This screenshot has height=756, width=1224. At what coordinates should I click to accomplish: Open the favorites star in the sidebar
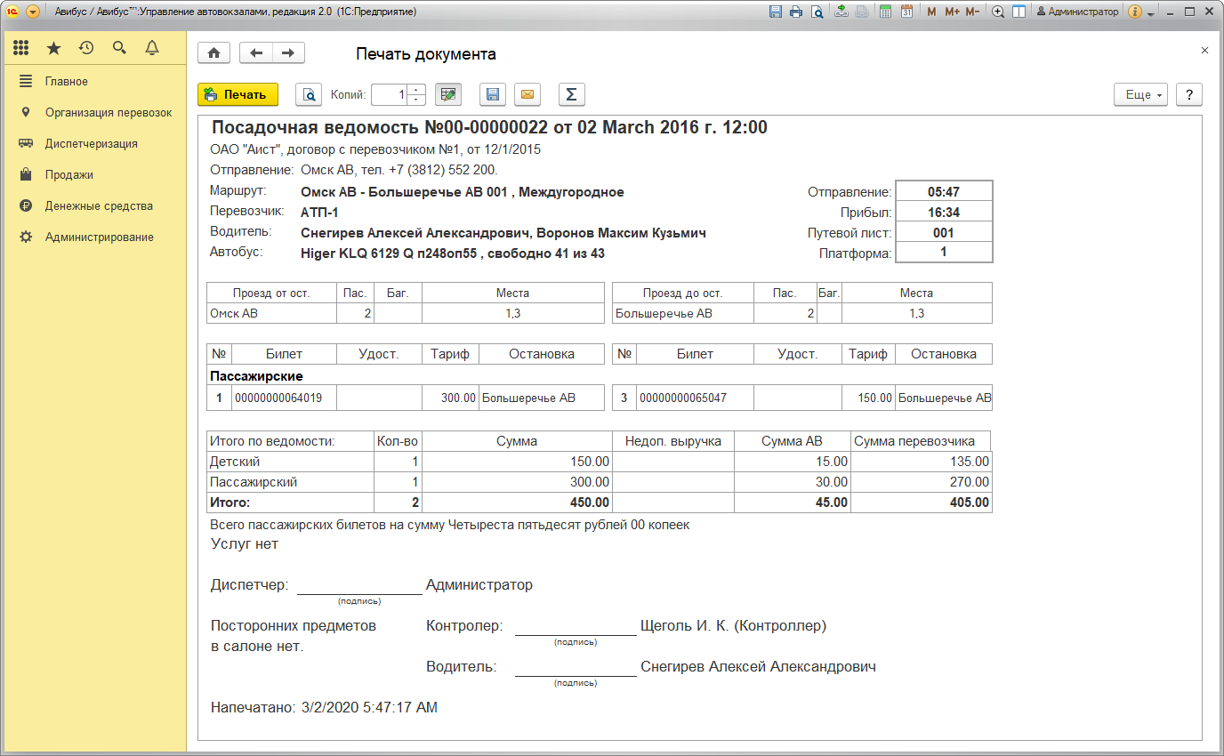click(53, 48)
